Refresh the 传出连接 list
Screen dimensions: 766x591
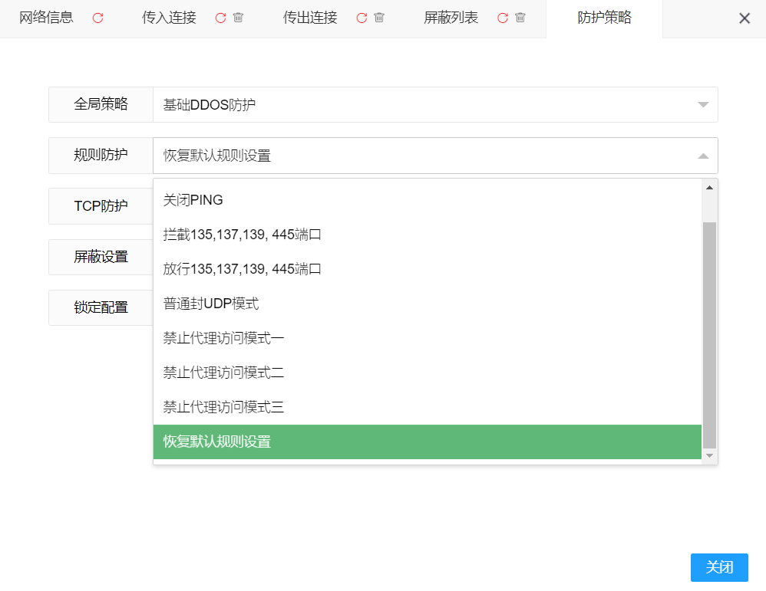(362, 18)
